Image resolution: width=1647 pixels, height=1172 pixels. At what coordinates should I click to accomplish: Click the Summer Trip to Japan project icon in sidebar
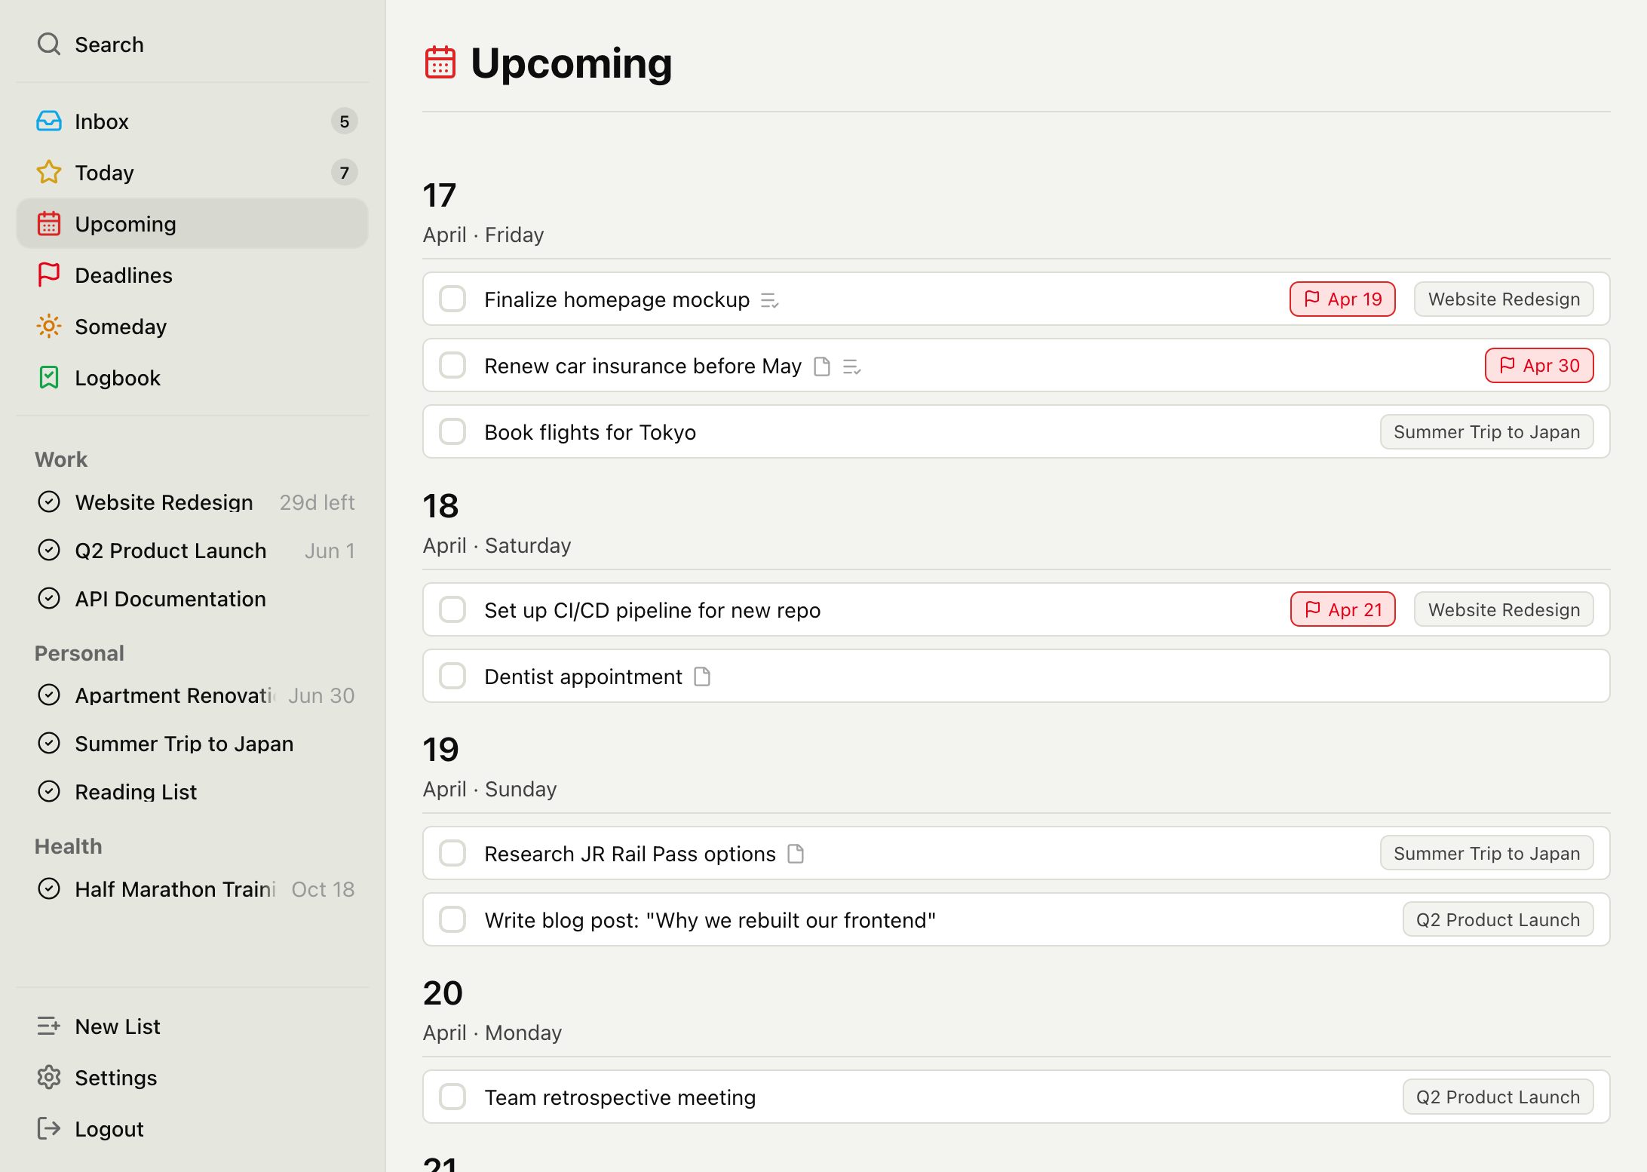click(49, 744)
